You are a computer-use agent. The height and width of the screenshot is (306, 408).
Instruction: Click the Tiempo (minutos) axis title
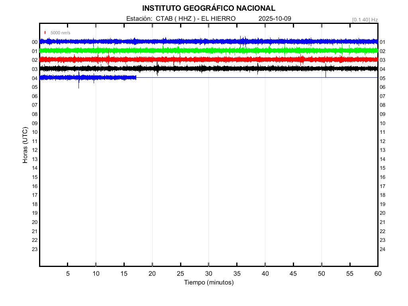click(x=208, y=282)
